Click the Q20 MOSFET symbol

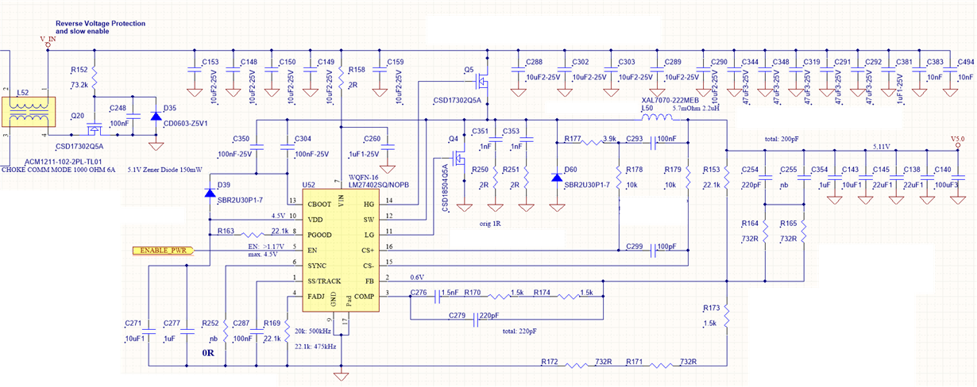95,128
